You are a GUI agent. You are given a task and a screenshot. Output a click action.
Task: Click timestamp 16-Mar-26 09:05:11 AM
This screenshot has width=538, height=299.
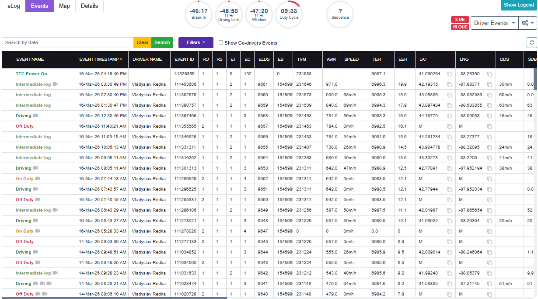click(103, 158)
